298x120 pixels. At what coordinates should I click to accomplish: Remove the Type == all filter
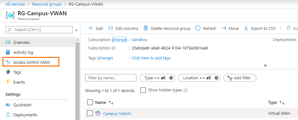(171, 78)
